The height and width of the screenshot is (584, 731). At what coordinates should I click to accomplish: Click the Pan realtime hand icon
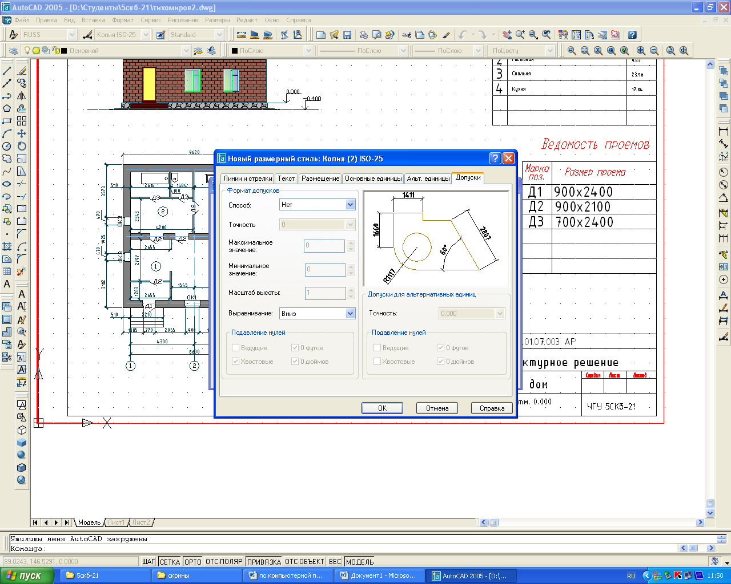(x=507, y=35)
